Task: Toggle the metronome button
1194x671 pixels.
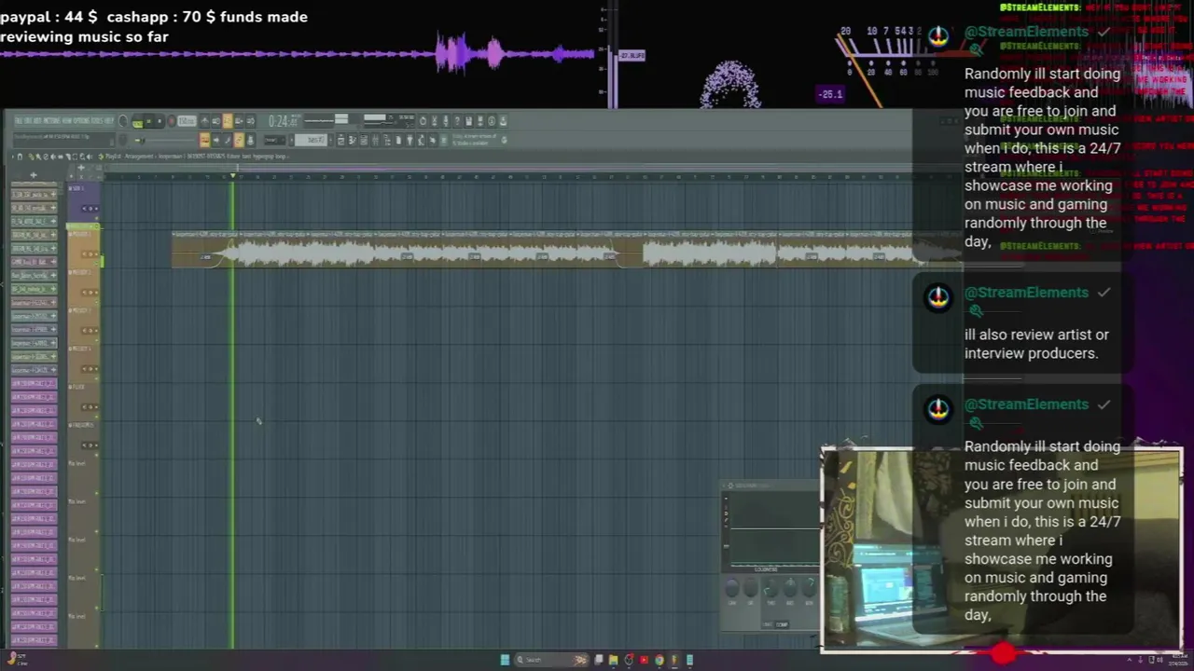Action: 204,121
